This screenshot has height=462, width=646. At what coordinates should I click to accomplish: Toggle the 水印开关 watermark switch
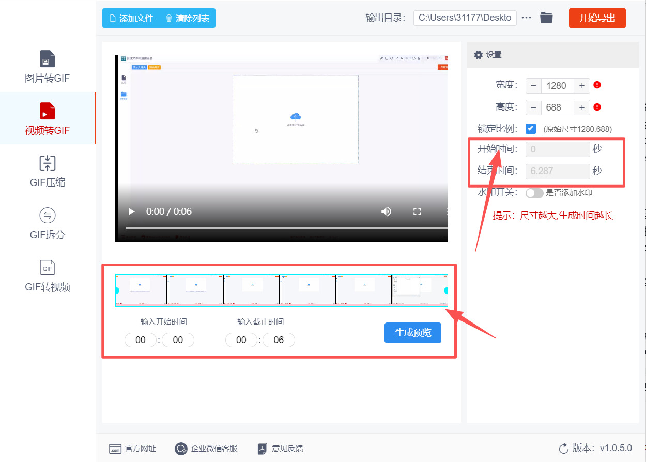[534, 193]
